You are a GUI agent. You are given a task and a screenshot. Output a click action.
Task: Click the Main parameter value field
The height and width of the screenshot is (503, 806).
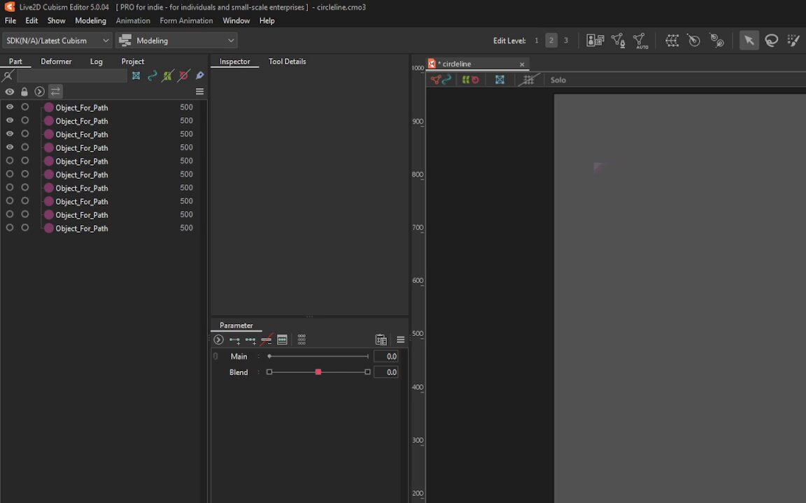pyautogui.click(x=386, y=356)
